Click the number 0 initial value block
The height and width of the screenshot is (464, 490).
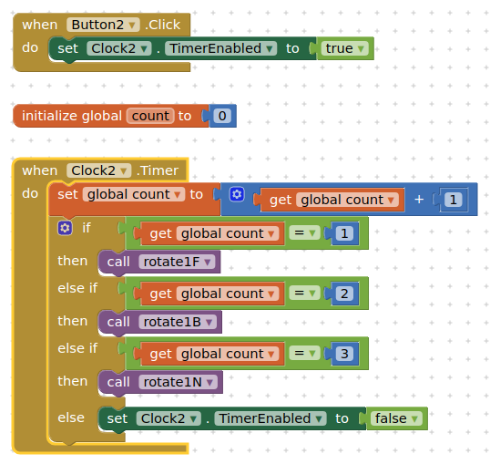pos(222,116)
